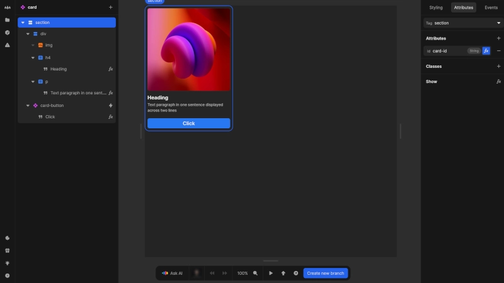Click the play preview icon
Screen dimensions: 504x283
[x=271, y=273]
